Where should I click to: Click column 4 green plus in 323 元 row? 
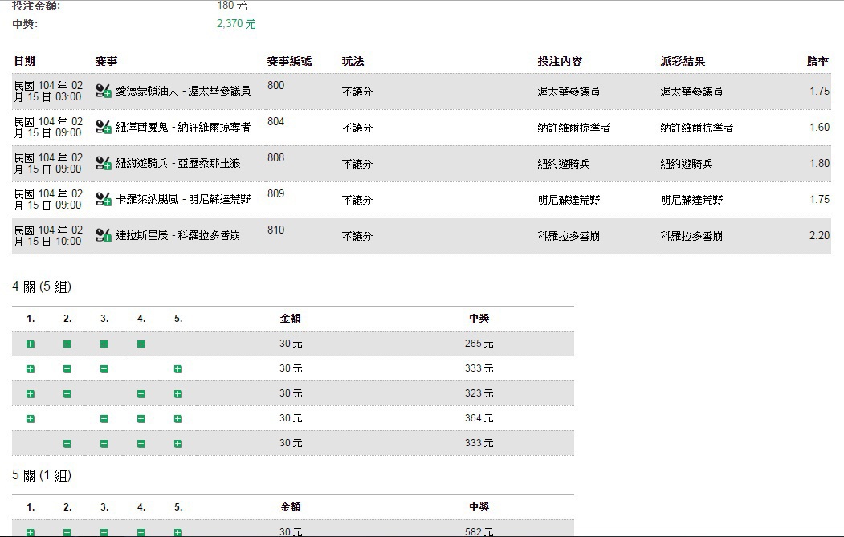[141, 394]
